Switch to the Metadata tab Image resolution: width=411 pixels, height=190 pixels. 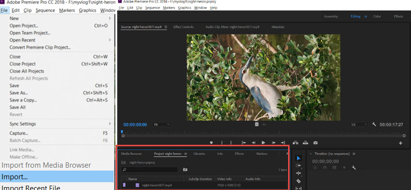click(x=278, y=27)
